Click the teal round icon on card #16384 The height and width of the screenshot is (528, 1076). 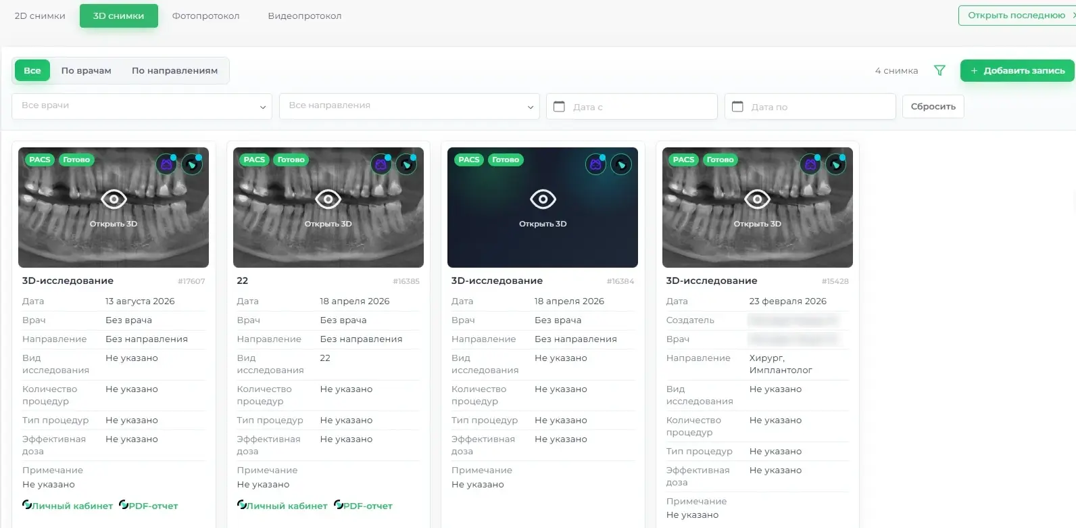621,164
